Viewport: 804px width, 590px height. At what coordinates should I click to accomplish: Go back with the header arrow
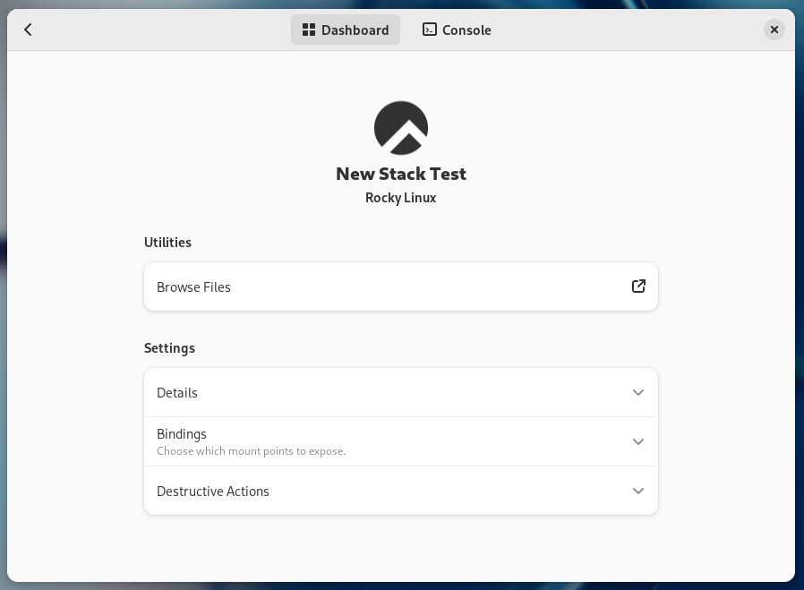(x=28, y=30)
